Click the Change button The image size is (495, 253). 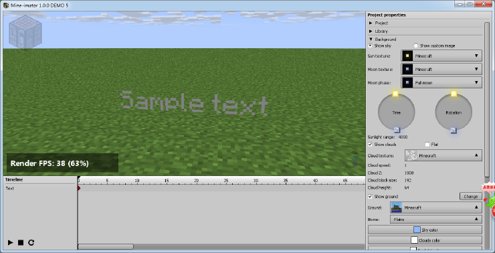pyautogui.click(x=471, y=197)
